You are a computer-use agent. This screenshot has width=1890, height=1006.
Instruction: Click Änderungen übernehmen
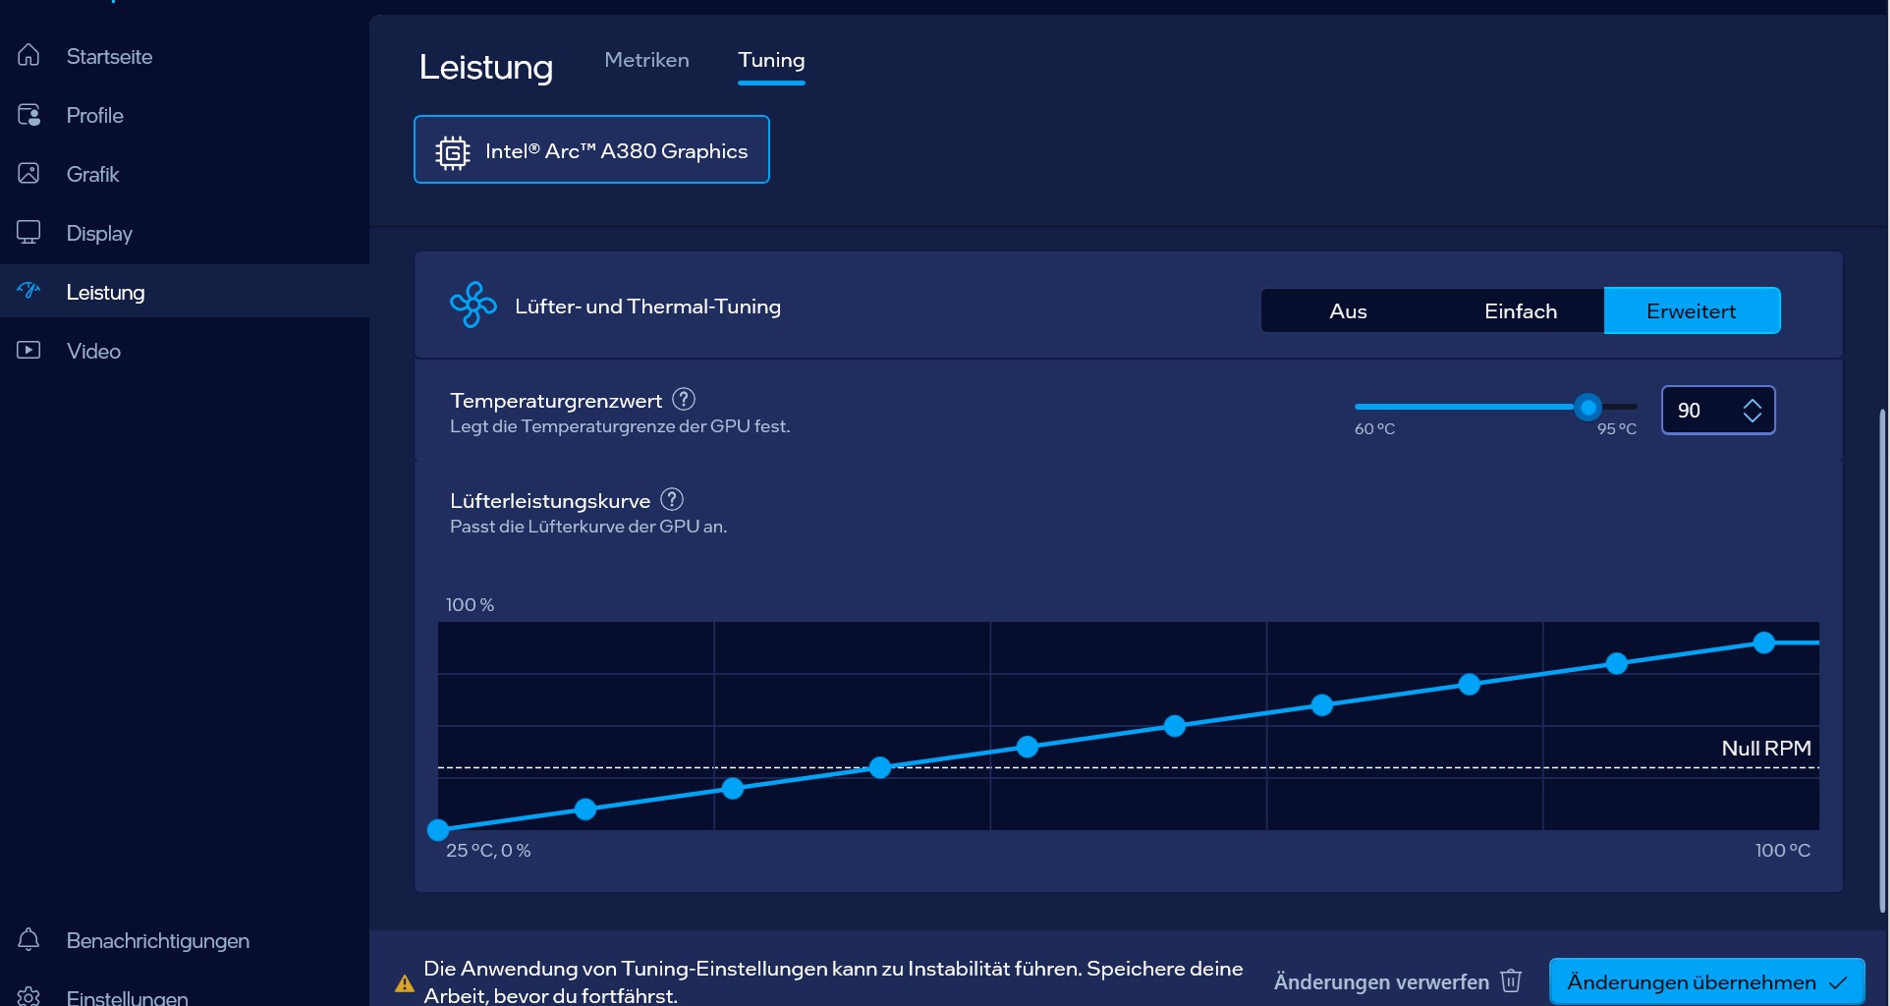click(x=1706, y=981)
